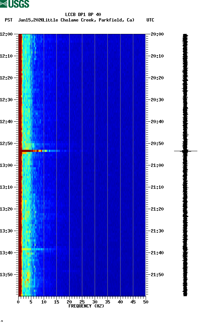Click the 12:40 PST time label
201x325 pixels.
click(x=6, y=122)
